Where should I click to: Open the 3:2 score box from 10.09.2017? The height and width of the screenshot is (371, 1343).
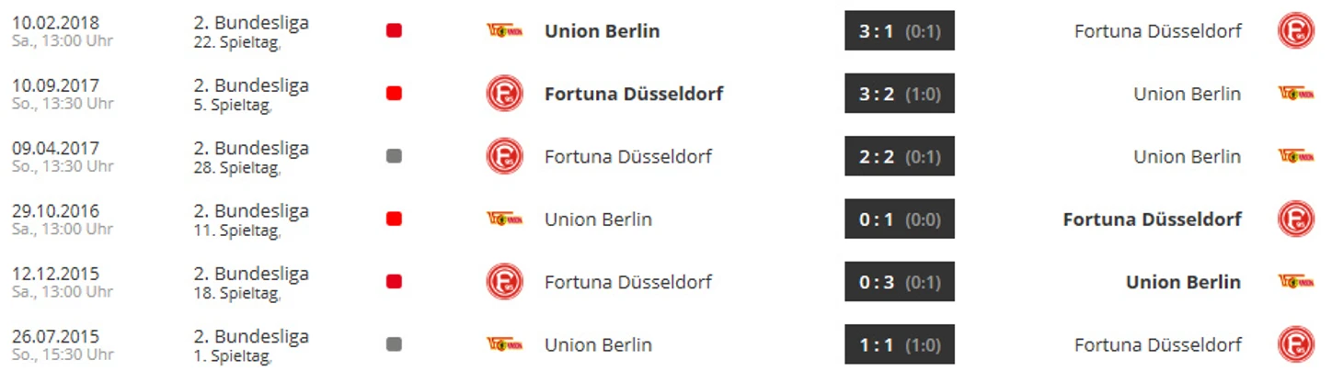click(900, 94)
